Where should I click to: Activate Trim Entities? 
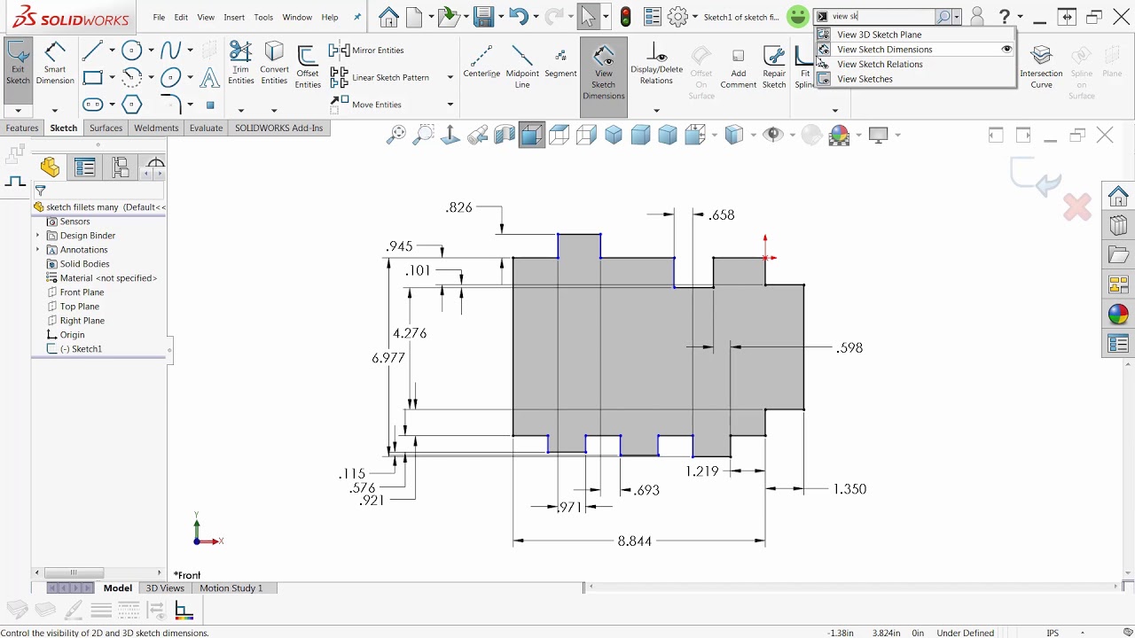[x=241, y=64]
